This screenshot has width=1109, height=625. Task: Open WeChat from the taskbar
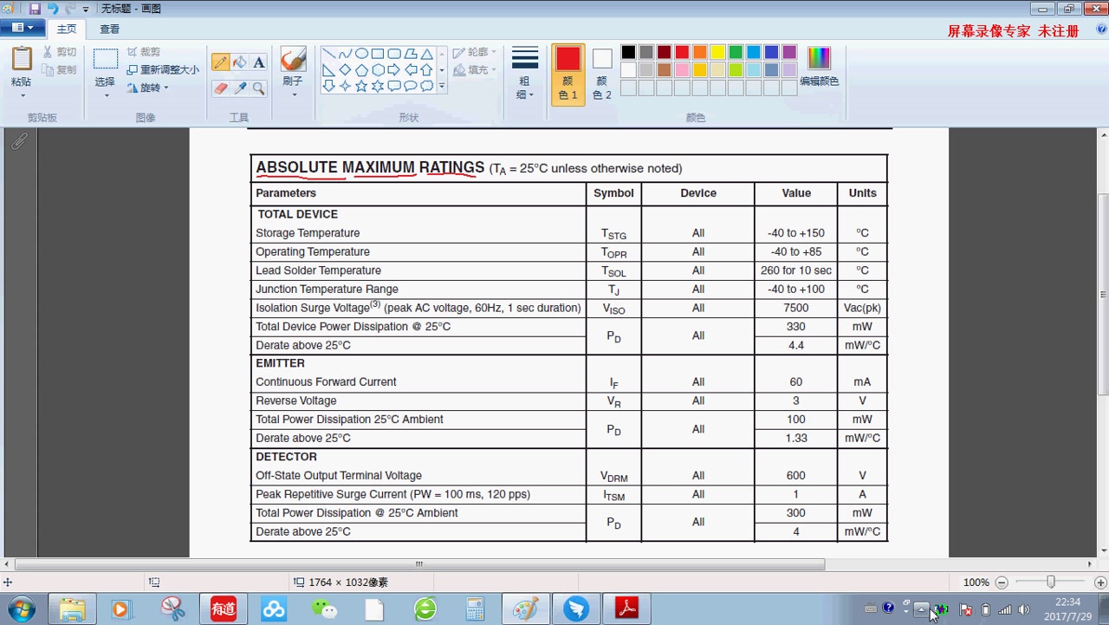pyautogui.click(x=325, y=609)
